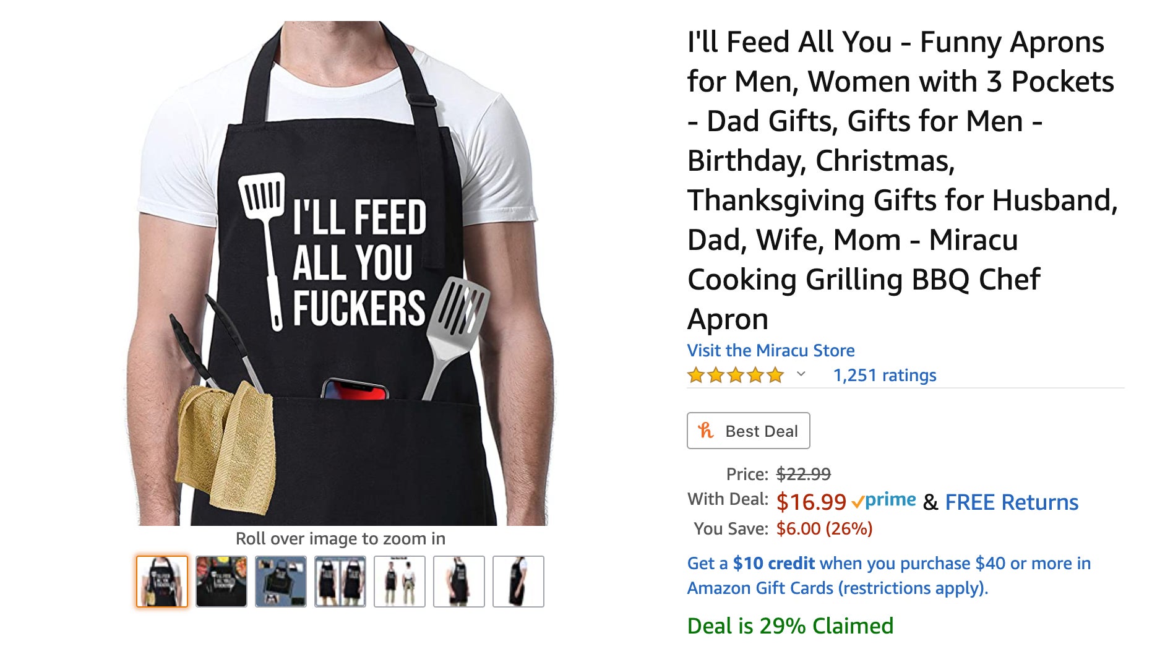Open "Visit the Miracu Store" link
Screen dimensions: 1152x649
point(770,350)
